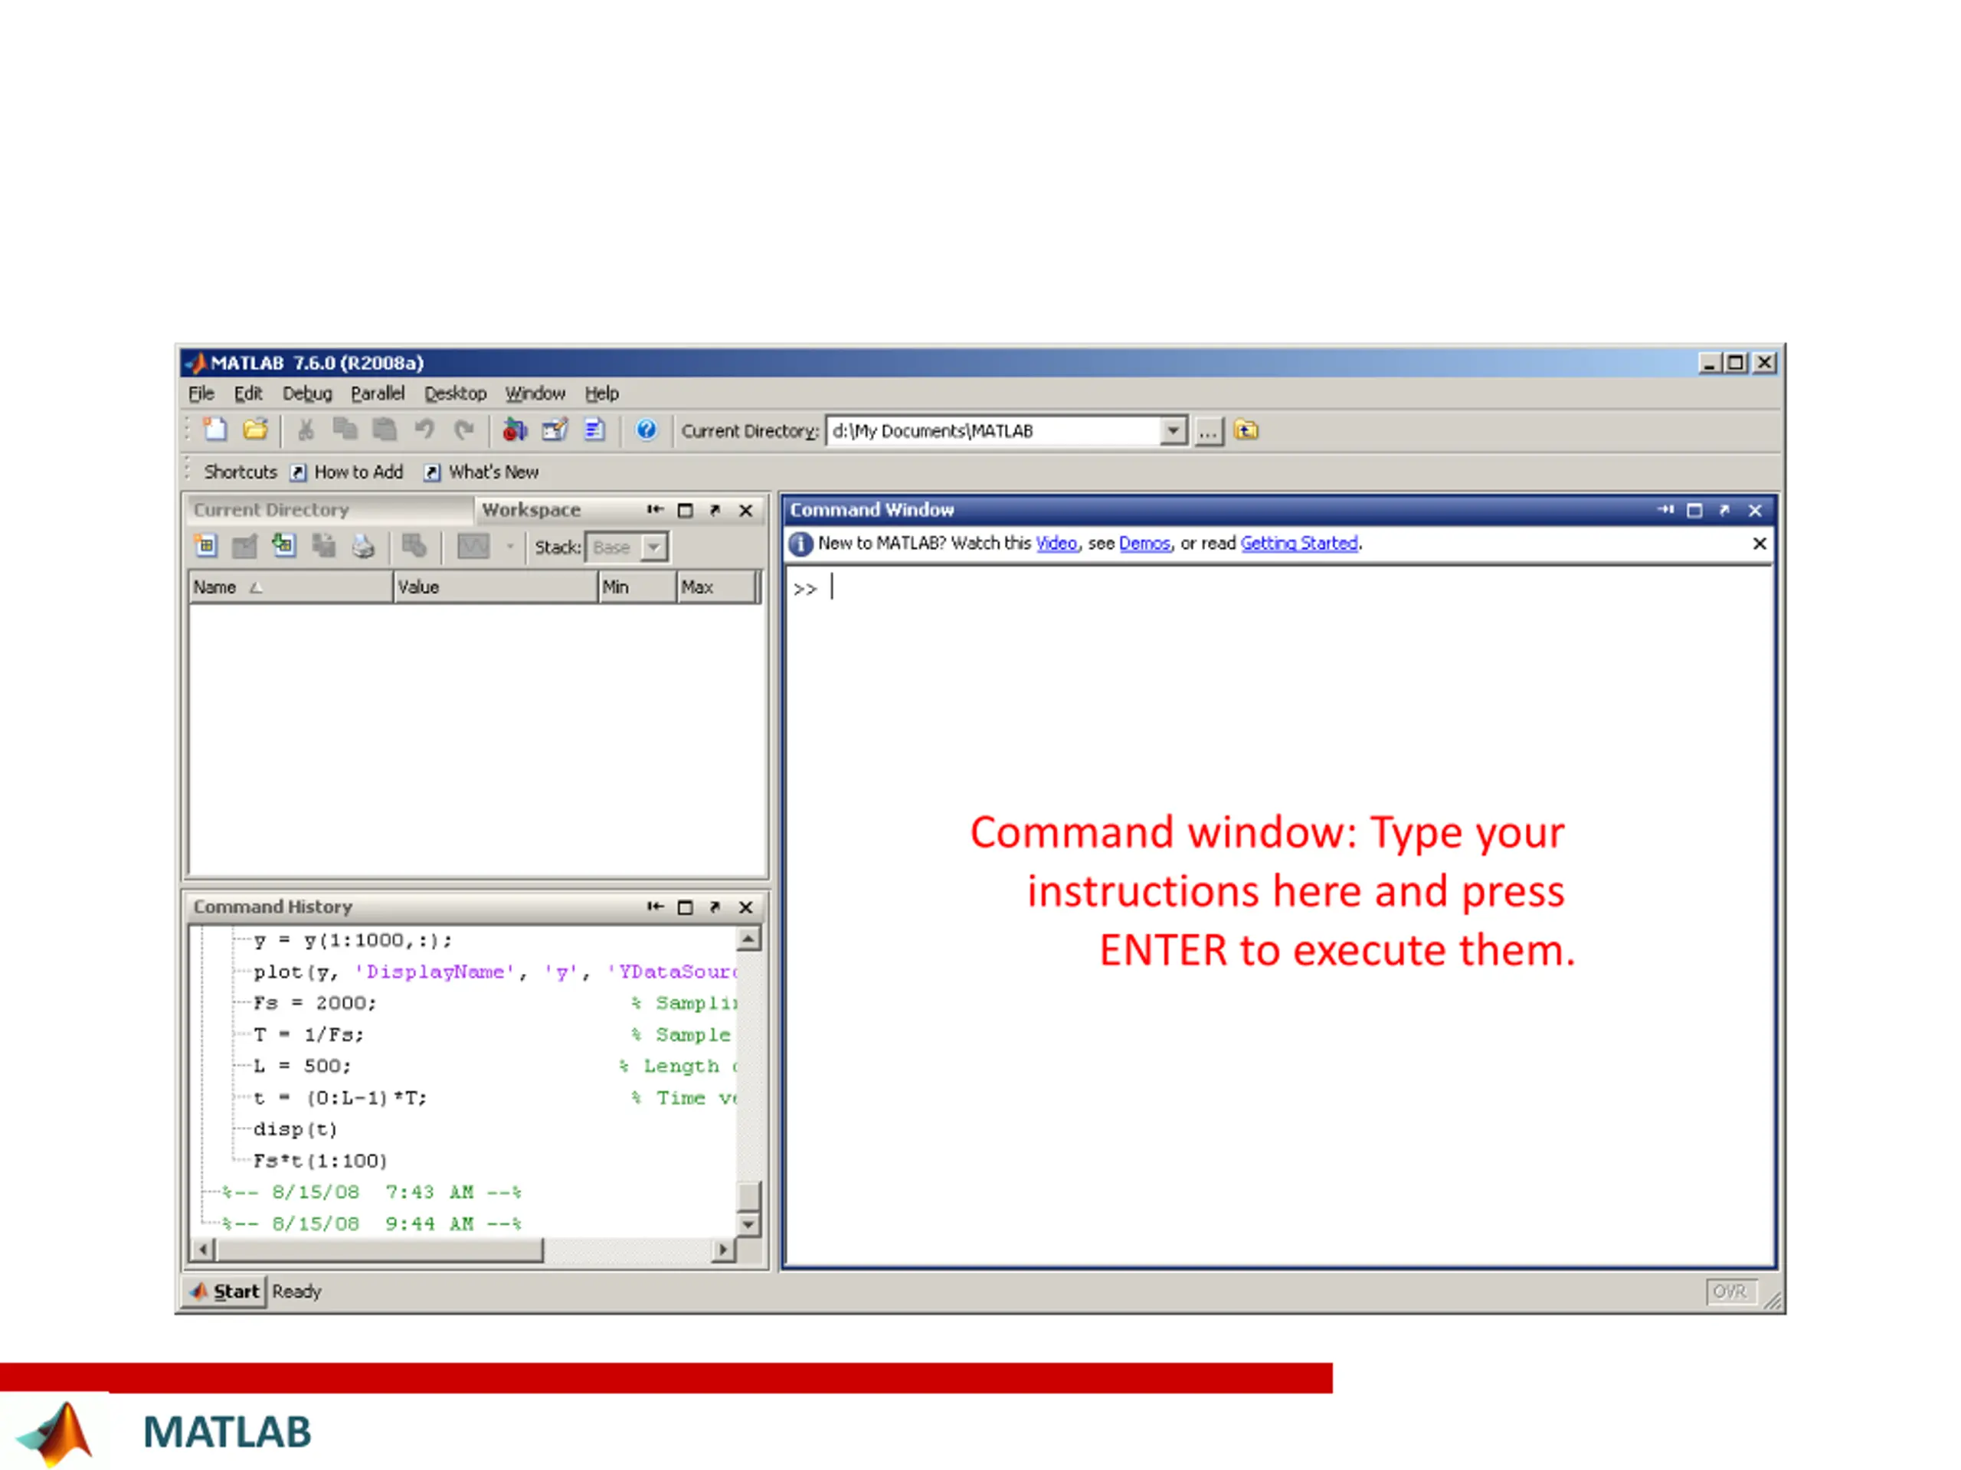The width and height of the screenshot is (1961, 1470).
Task: Click Save workspace icon in Workspace toolbar
Action: coord(323,547)
